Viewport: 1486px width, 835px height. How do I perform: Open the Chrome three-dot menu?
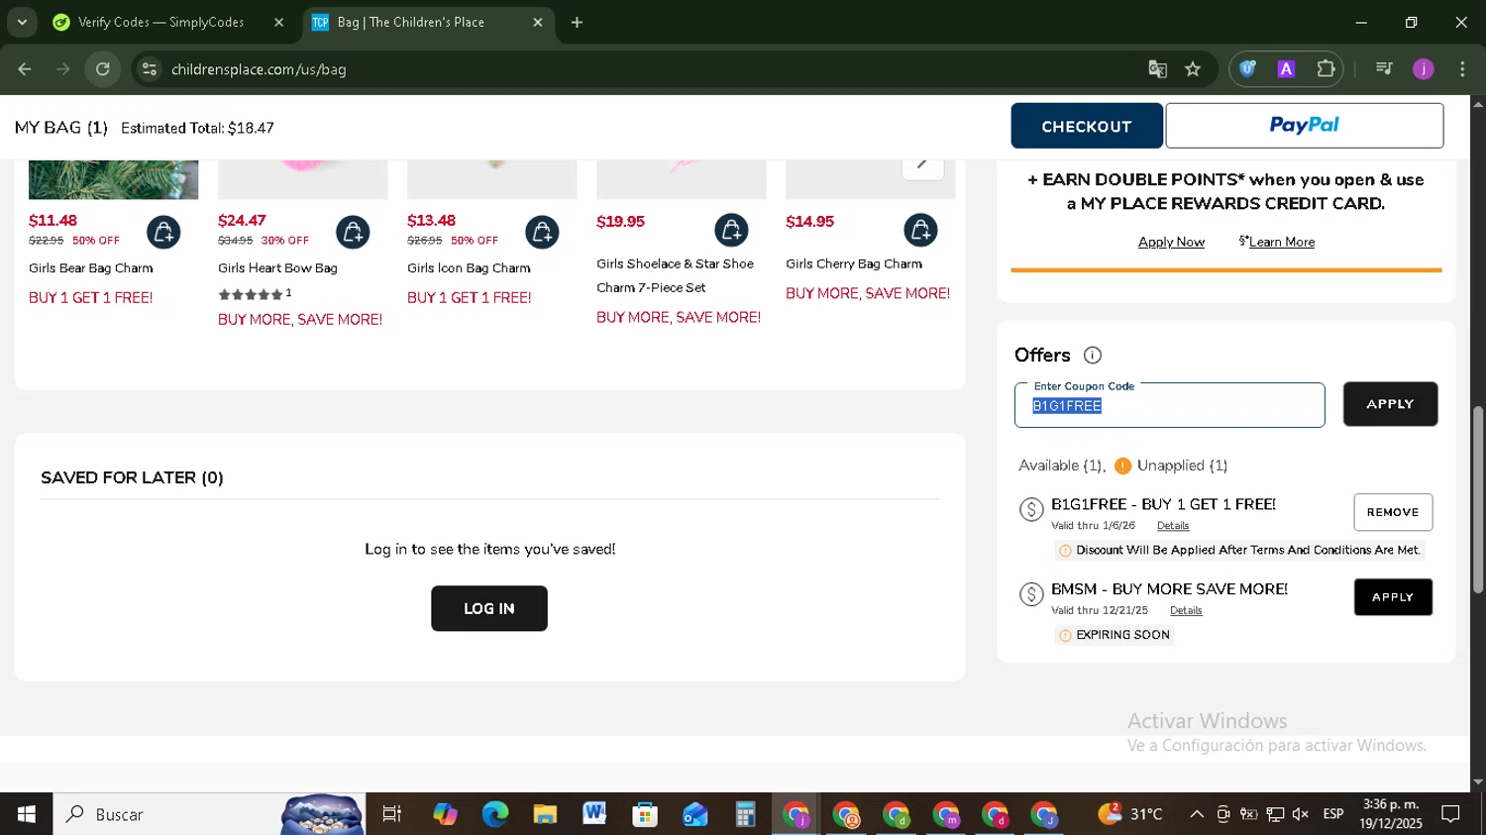tap(1462, 69)
